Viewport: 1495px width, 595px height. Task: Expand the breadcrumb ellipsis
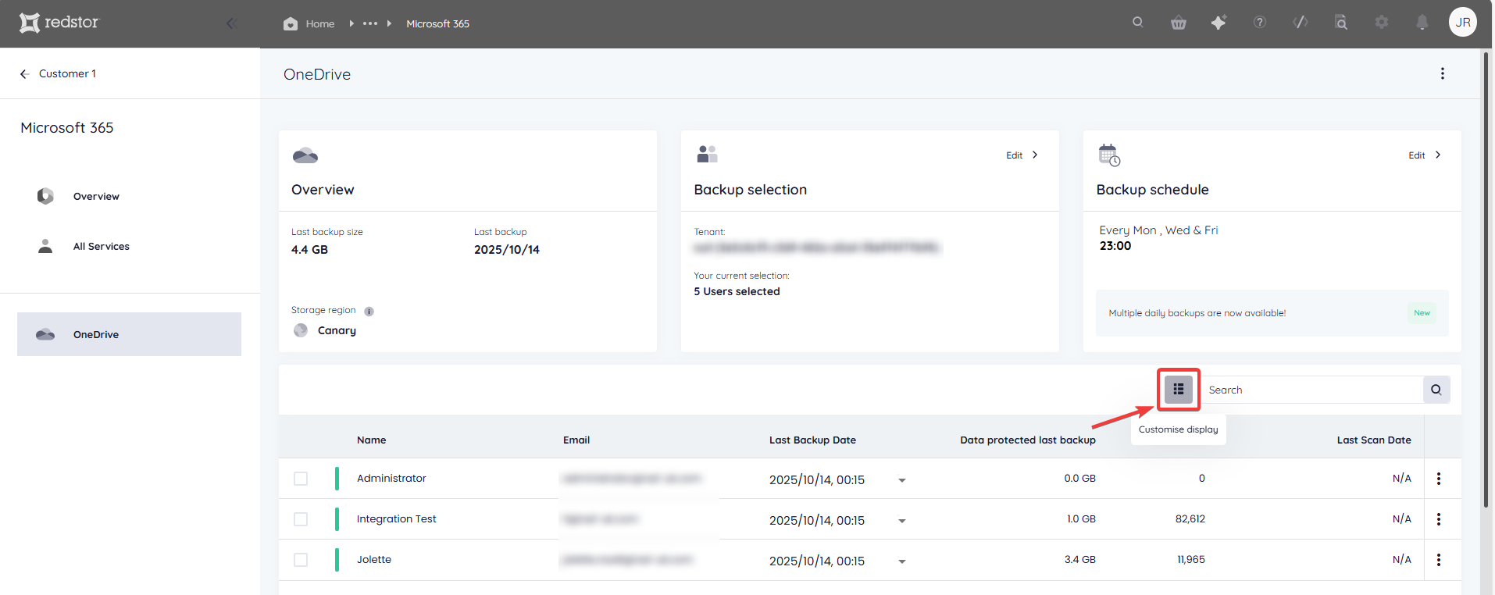pos(370,23)
